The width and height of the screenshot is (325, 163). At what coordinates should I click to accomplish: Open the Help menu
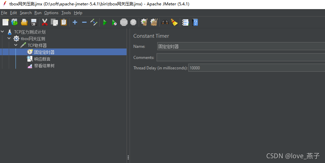(x=78, y=13)
